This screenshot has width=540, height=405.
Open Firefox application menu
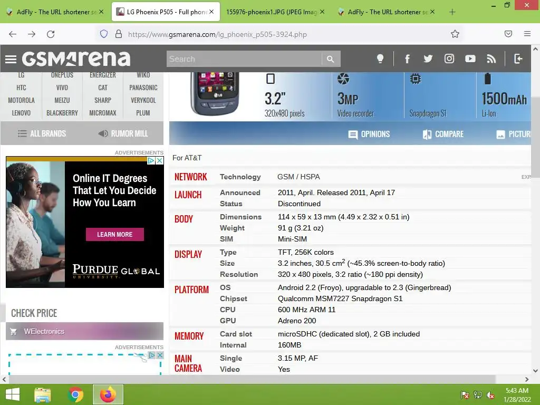tap(527, 34)
